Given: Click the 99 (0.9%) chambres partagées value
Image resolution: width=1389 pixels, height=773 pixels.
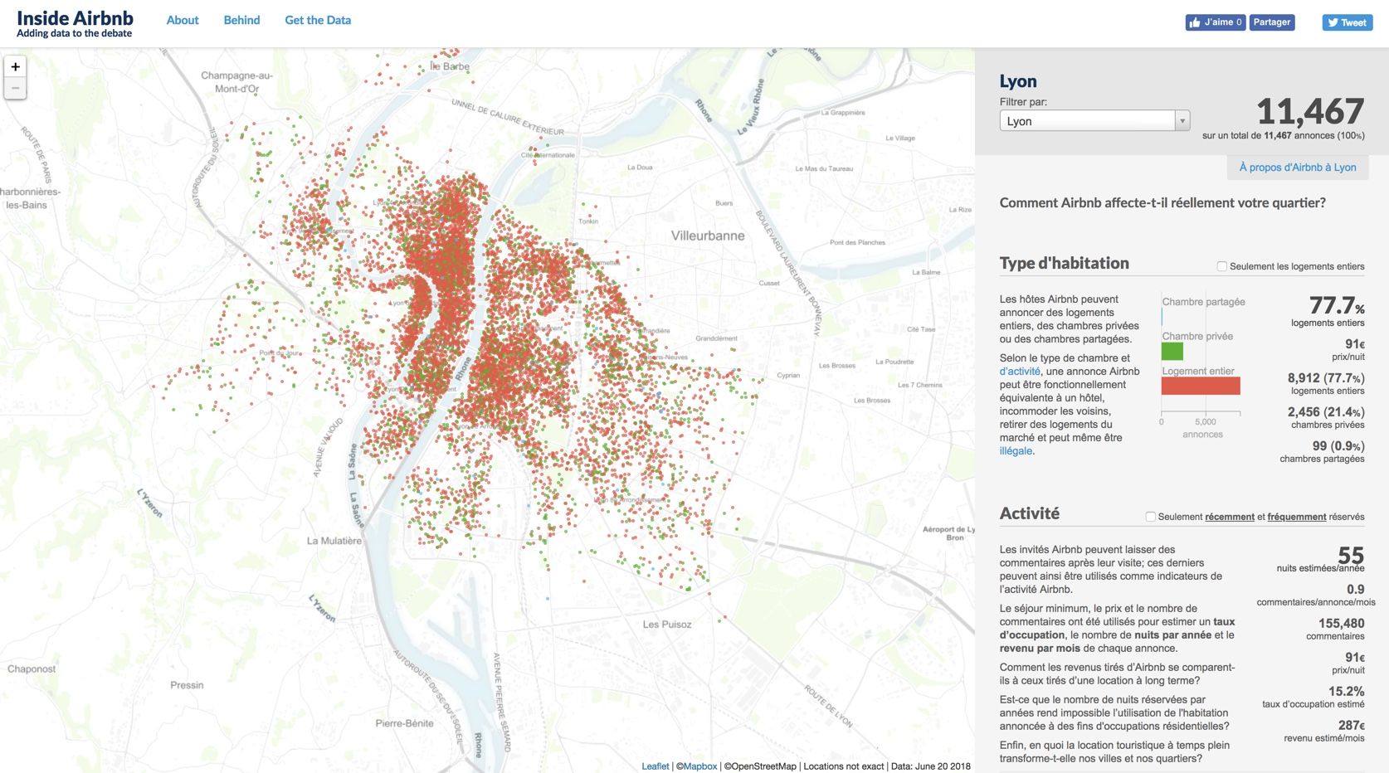Looking at the screenshot, I should click(x=1338, y=446).
